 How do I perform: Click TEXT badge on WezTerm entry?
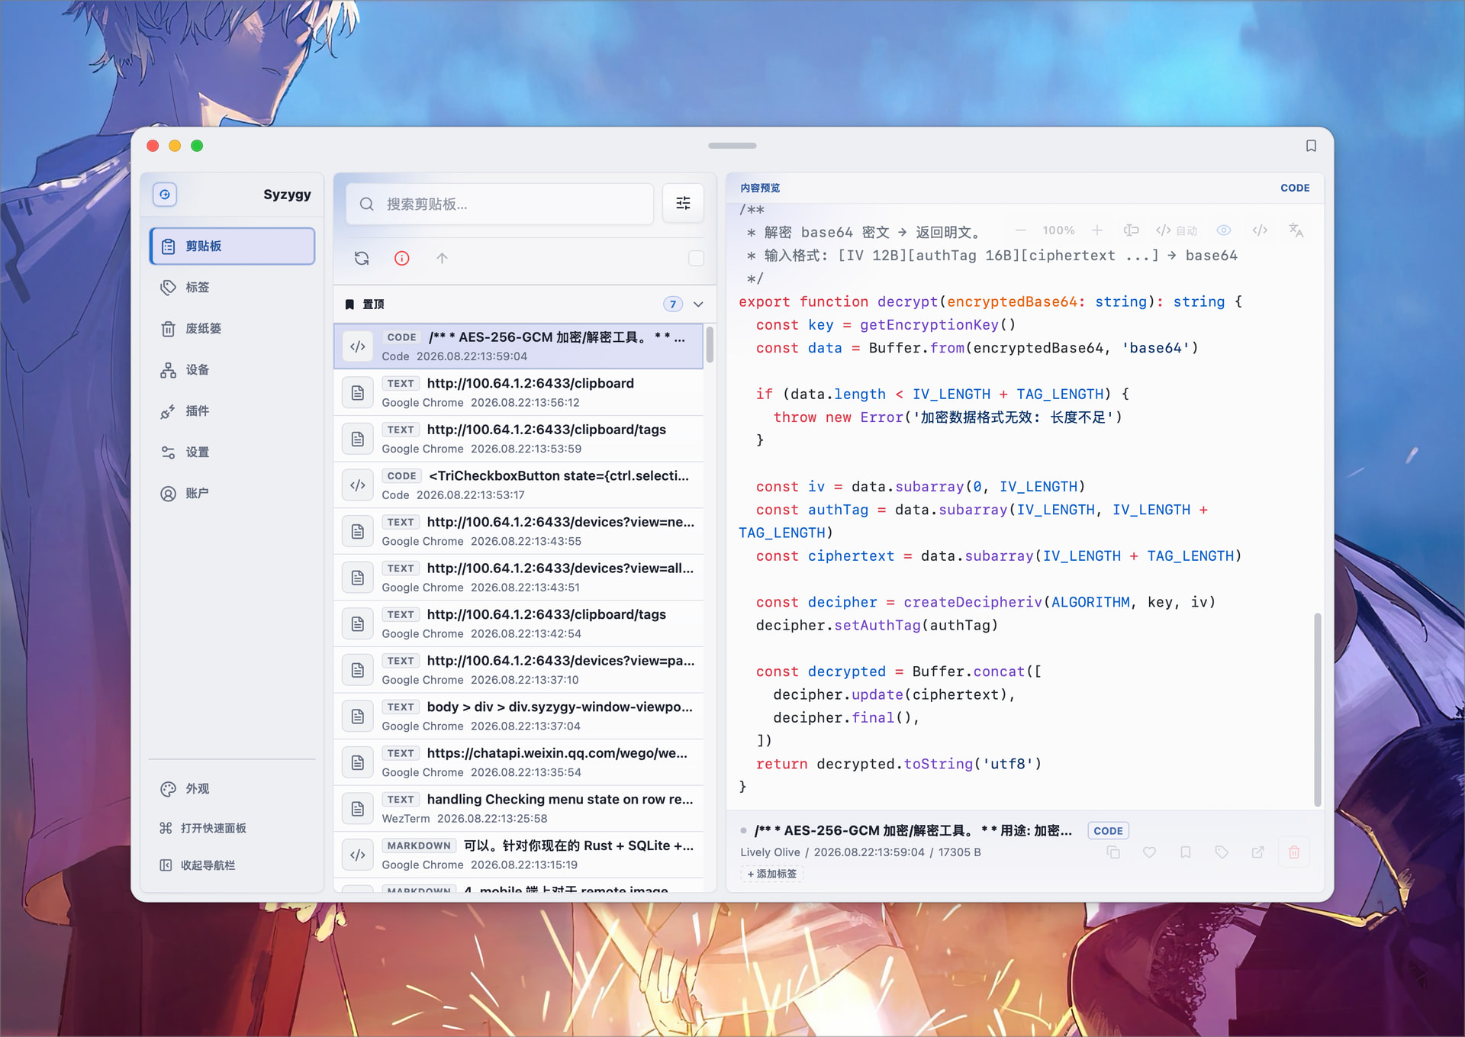pyautogui.click(x=401, y=799)
